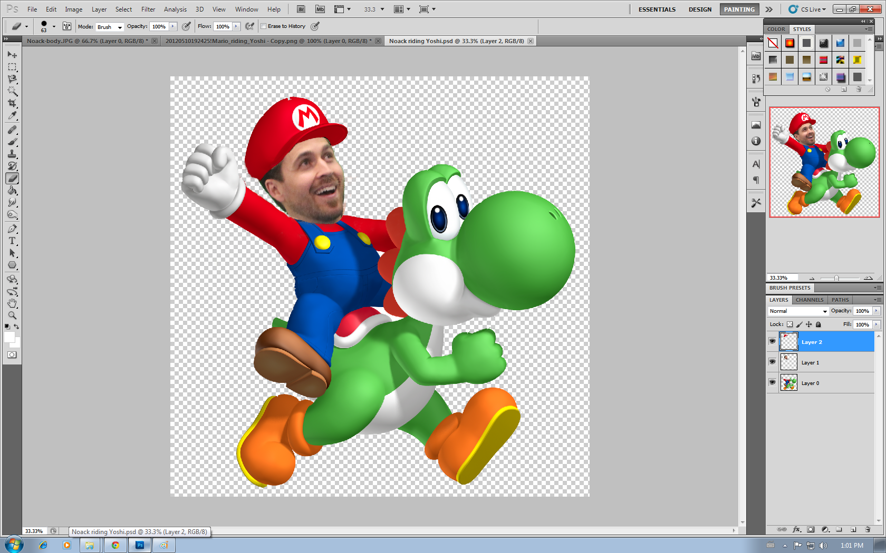The width and height of the screenshot is (886, 553).
Task: Hide Layer 1 visibility
Action: click(772, 362)
